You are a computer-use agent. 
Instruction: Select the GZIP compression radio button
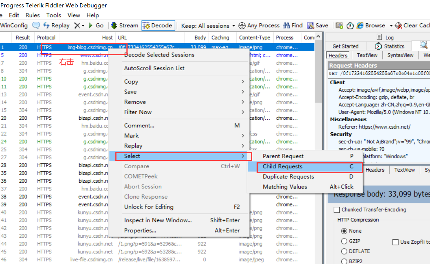[x=344, y=241]
